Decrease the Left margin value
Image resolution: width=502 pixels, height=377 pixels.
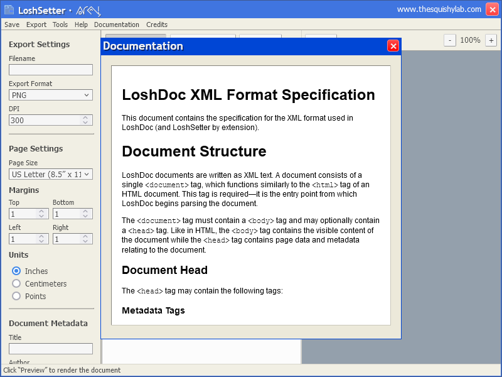coord(41,241)
